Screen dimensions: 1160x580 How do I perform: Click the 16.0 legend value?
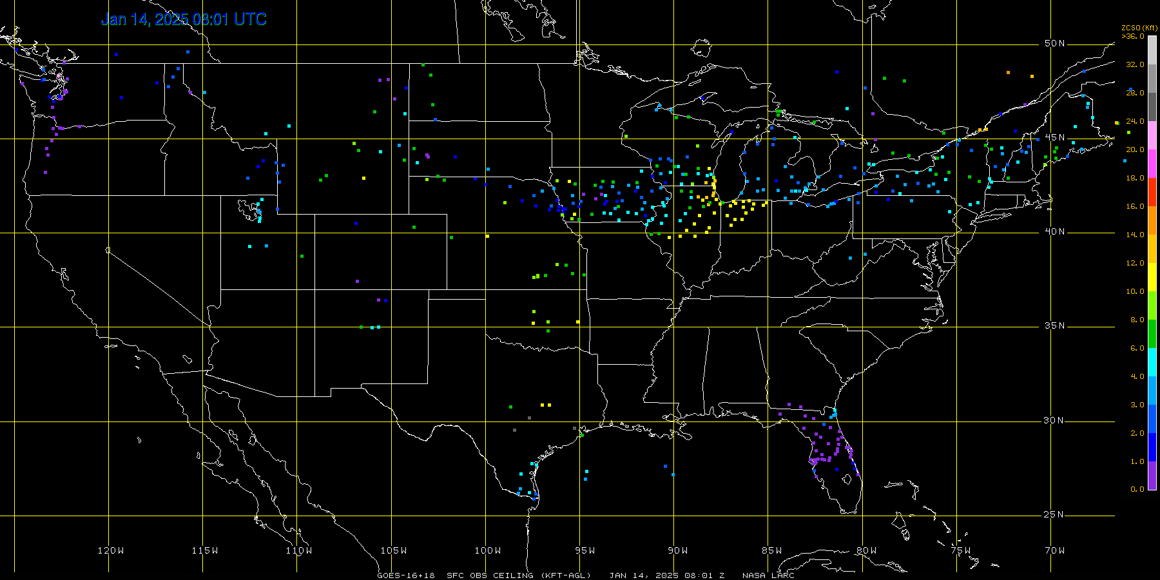(1136, 206)
